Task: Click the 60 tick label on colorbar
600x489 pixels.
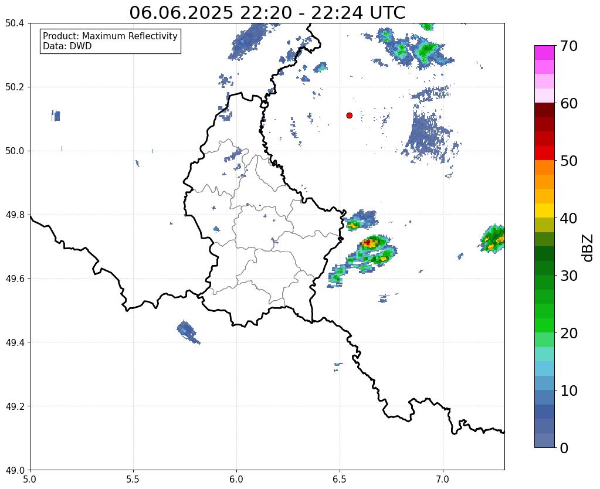Action: click(568, 103)
